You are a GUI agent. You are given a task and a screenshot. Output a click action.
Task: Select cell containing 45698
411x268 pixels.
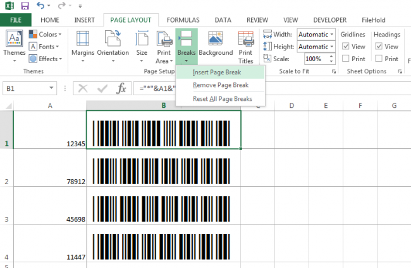[50, 205]
